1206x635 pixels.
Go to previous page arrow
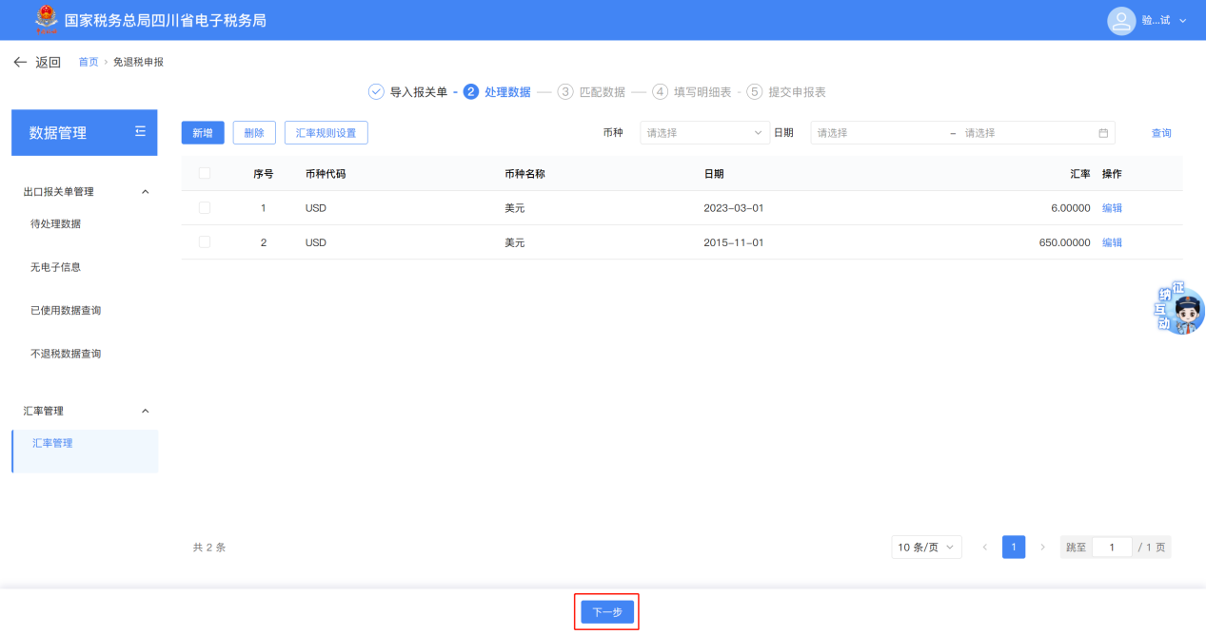point(984,548)
